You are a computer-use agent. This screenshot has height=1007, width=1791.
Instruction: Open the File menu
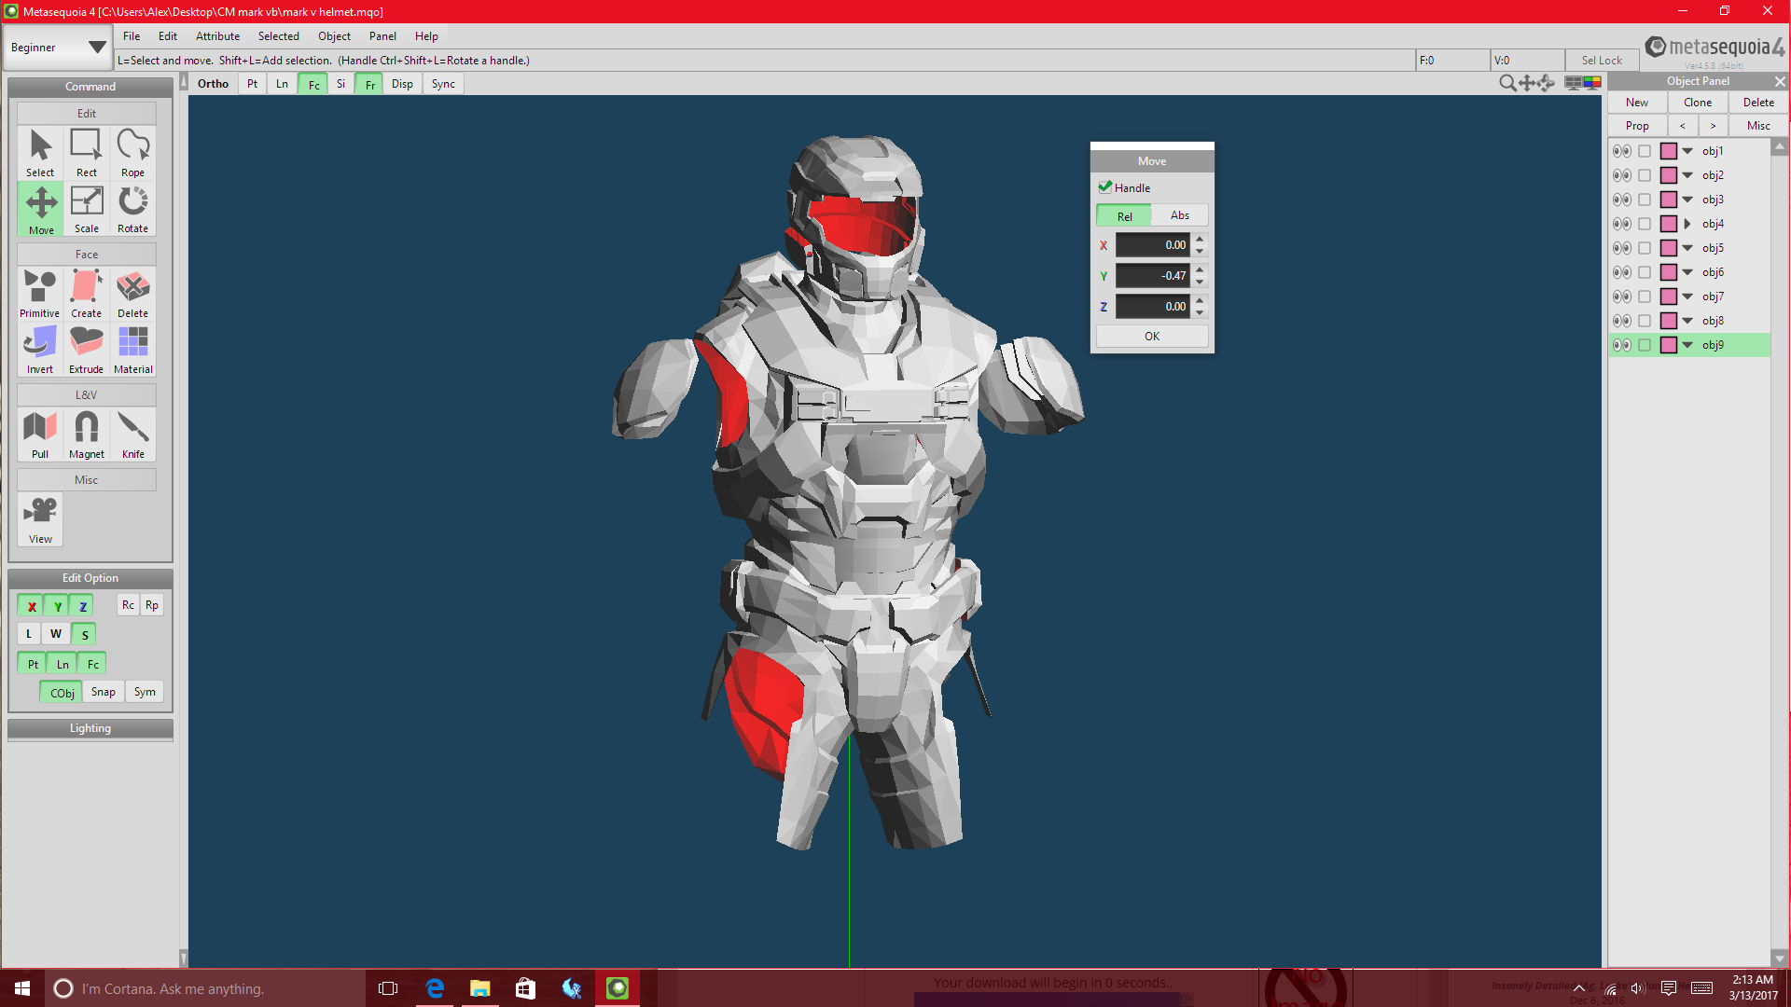[x=132, y=36]
